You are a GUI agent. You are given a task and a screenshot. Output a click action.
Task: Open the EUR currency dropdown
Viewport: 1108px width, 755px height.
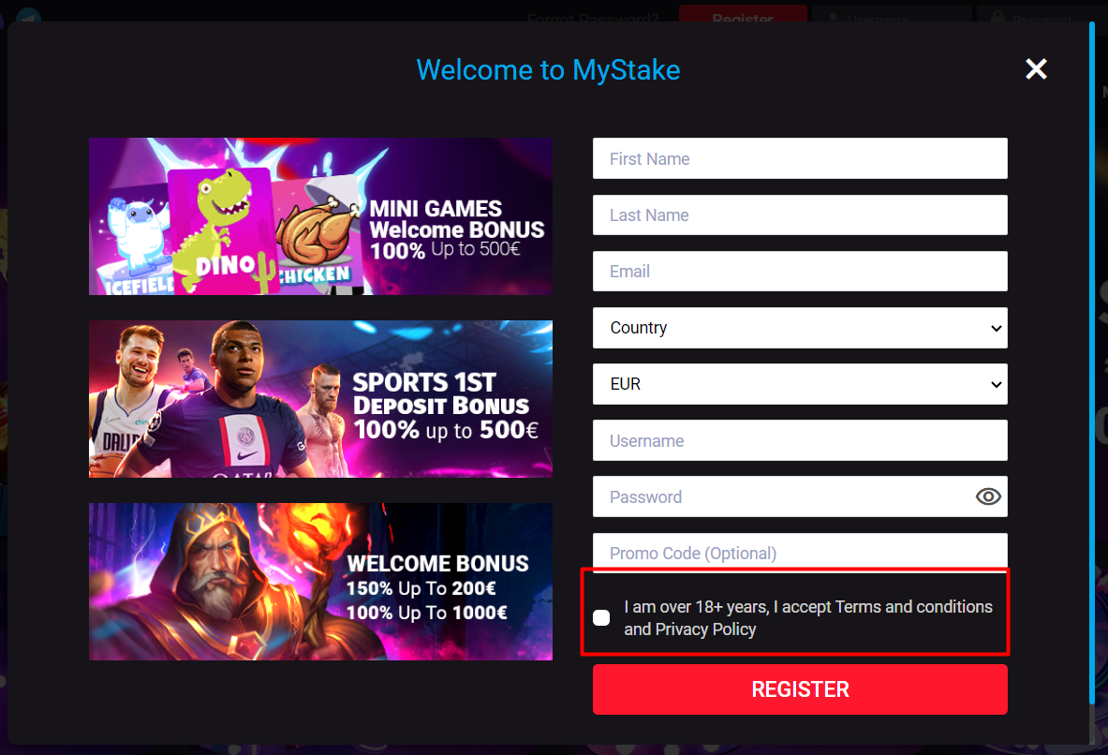[800, 384]
